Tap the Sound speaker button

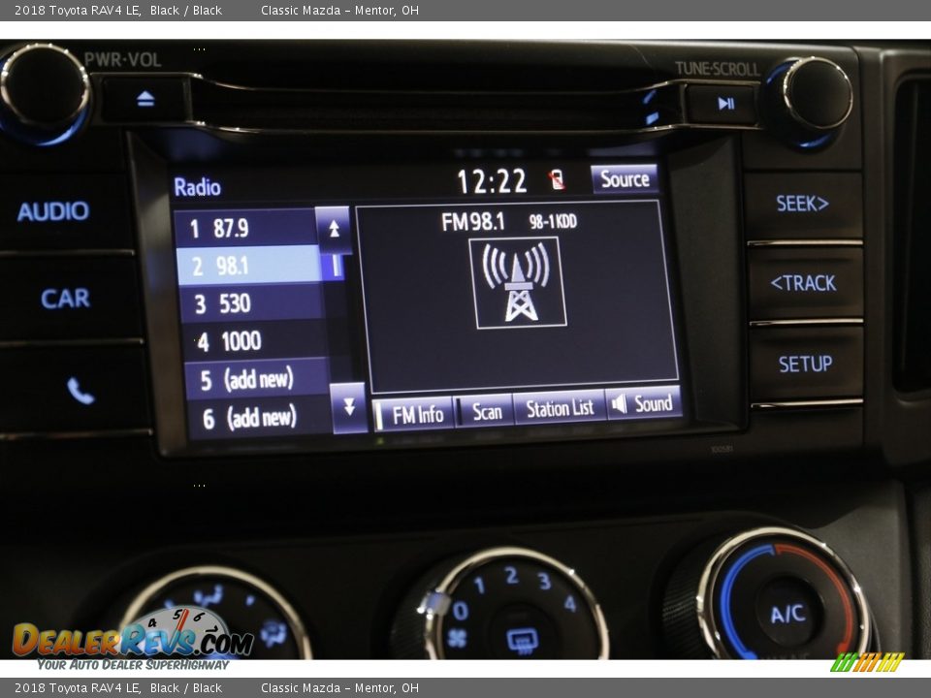click(643, 404)
